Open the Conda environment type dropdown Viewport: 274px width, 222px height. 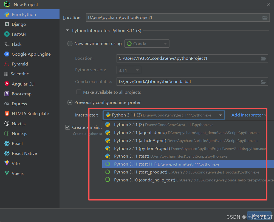tap(147, 44)
